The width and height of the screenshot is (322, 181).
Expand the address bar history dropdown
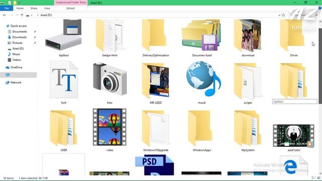[279, 15]
